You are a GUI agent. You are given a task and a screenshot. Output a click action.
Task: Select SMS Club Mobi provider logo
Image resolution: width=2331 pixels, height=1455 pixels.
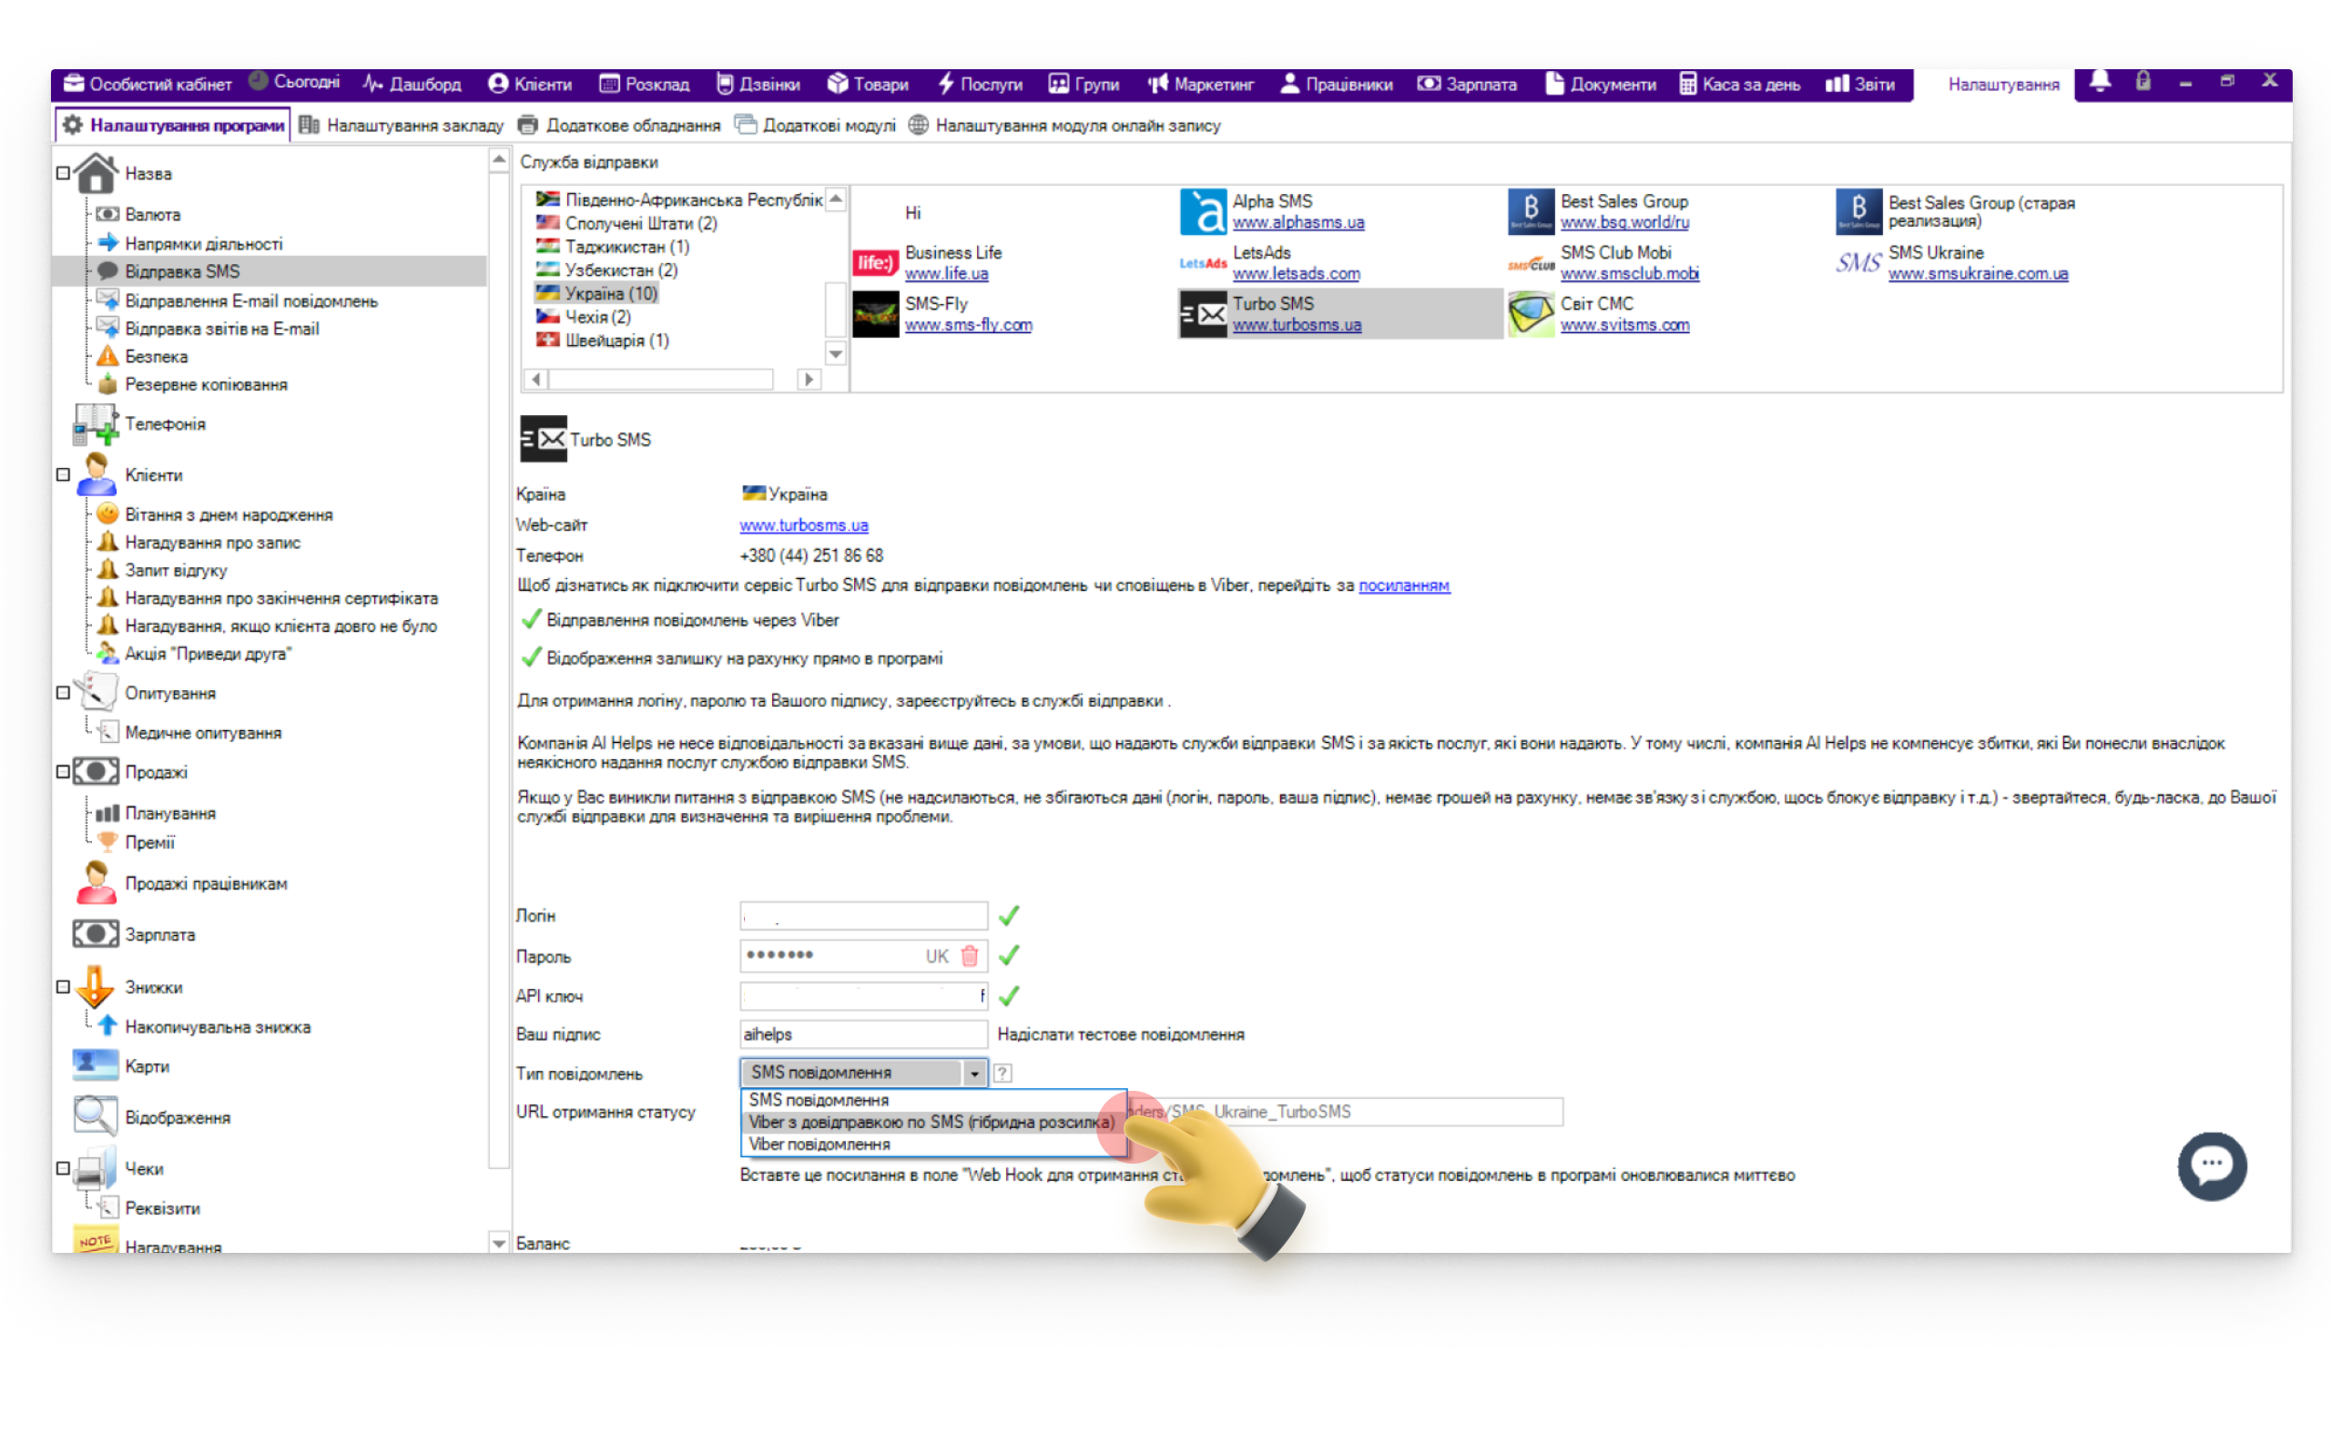pyautogui.click(x=1531, y=264)
